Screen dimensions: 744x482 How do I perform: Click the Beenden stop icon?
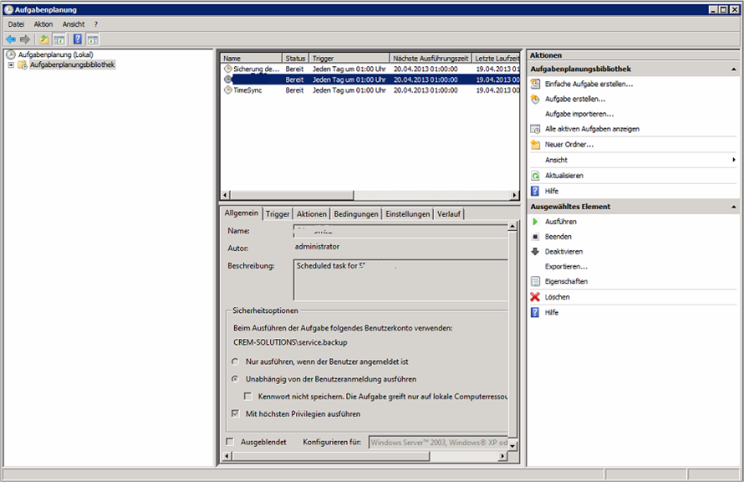[x=536, y=237]
